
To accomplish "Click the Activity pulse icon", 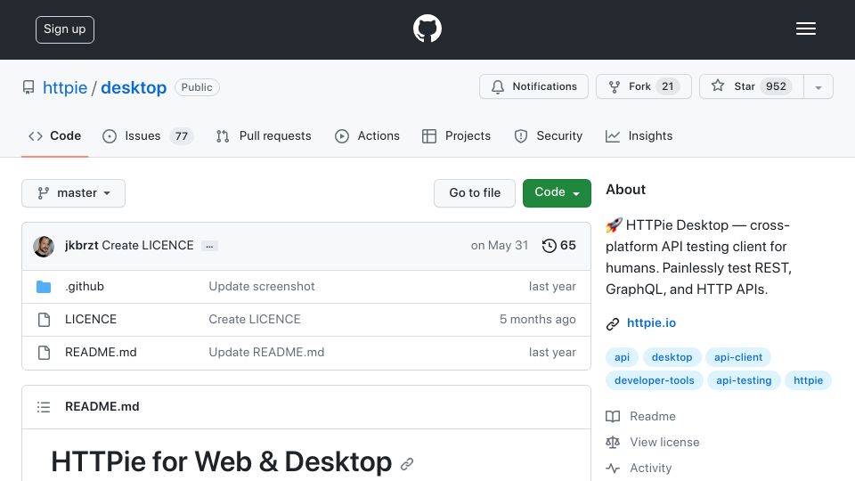I will point(613,468).
